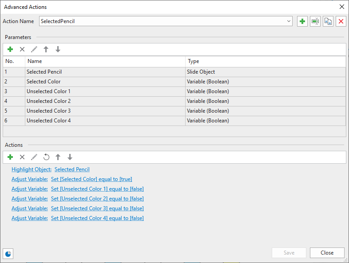This screenshot has width=349, height=263.
Task: Click the Highlight Object action link
Action: click(x=32, y=169)
